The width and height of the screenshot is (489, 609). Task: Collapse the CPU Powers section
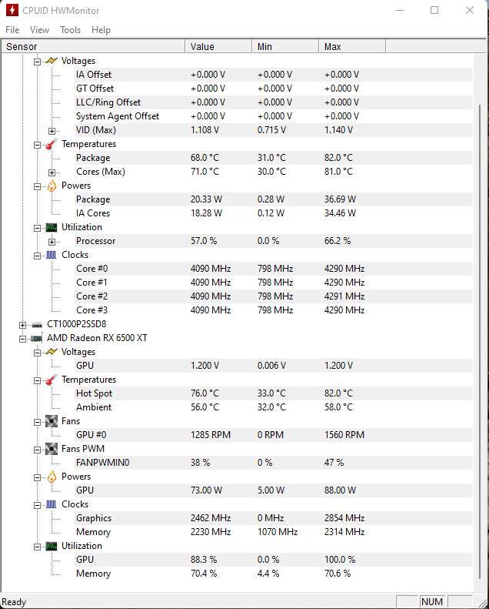click(37, 186)
